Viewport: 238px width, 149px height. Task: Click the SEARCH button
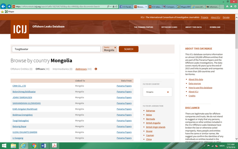129,49
